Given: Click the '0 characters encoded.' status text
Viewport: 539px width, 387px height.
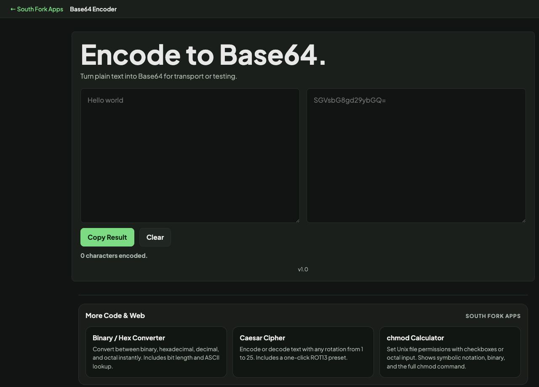Looking at the screenshot, I should (114, 255).
